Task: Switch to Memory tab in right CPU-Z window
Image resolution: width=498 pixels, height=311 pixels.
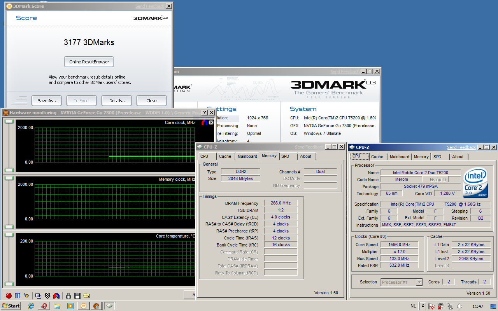Action: 421,157
